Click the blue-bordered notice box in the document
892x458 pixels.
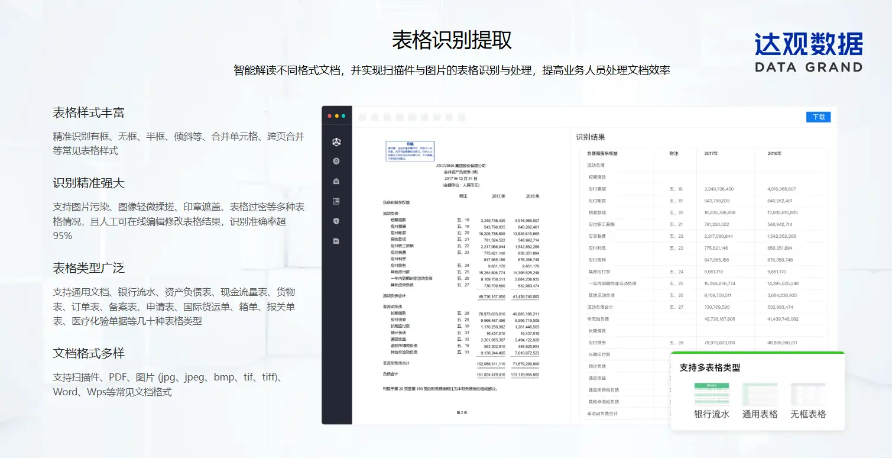click(x=410, y=151)
